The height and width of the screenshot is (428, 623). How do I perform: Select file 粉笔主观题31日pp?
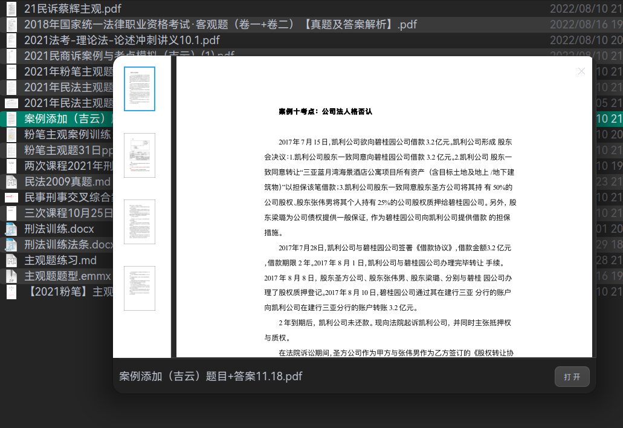(68, 150)
